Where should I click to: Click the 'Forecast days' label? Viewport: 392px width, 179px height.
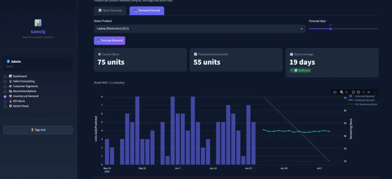(317, 21)
